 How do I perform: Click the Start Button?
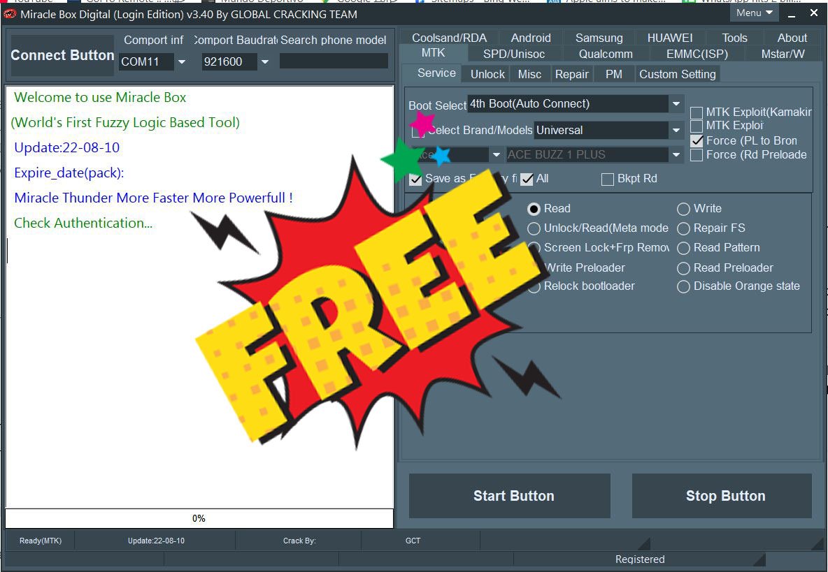(510, 496)
